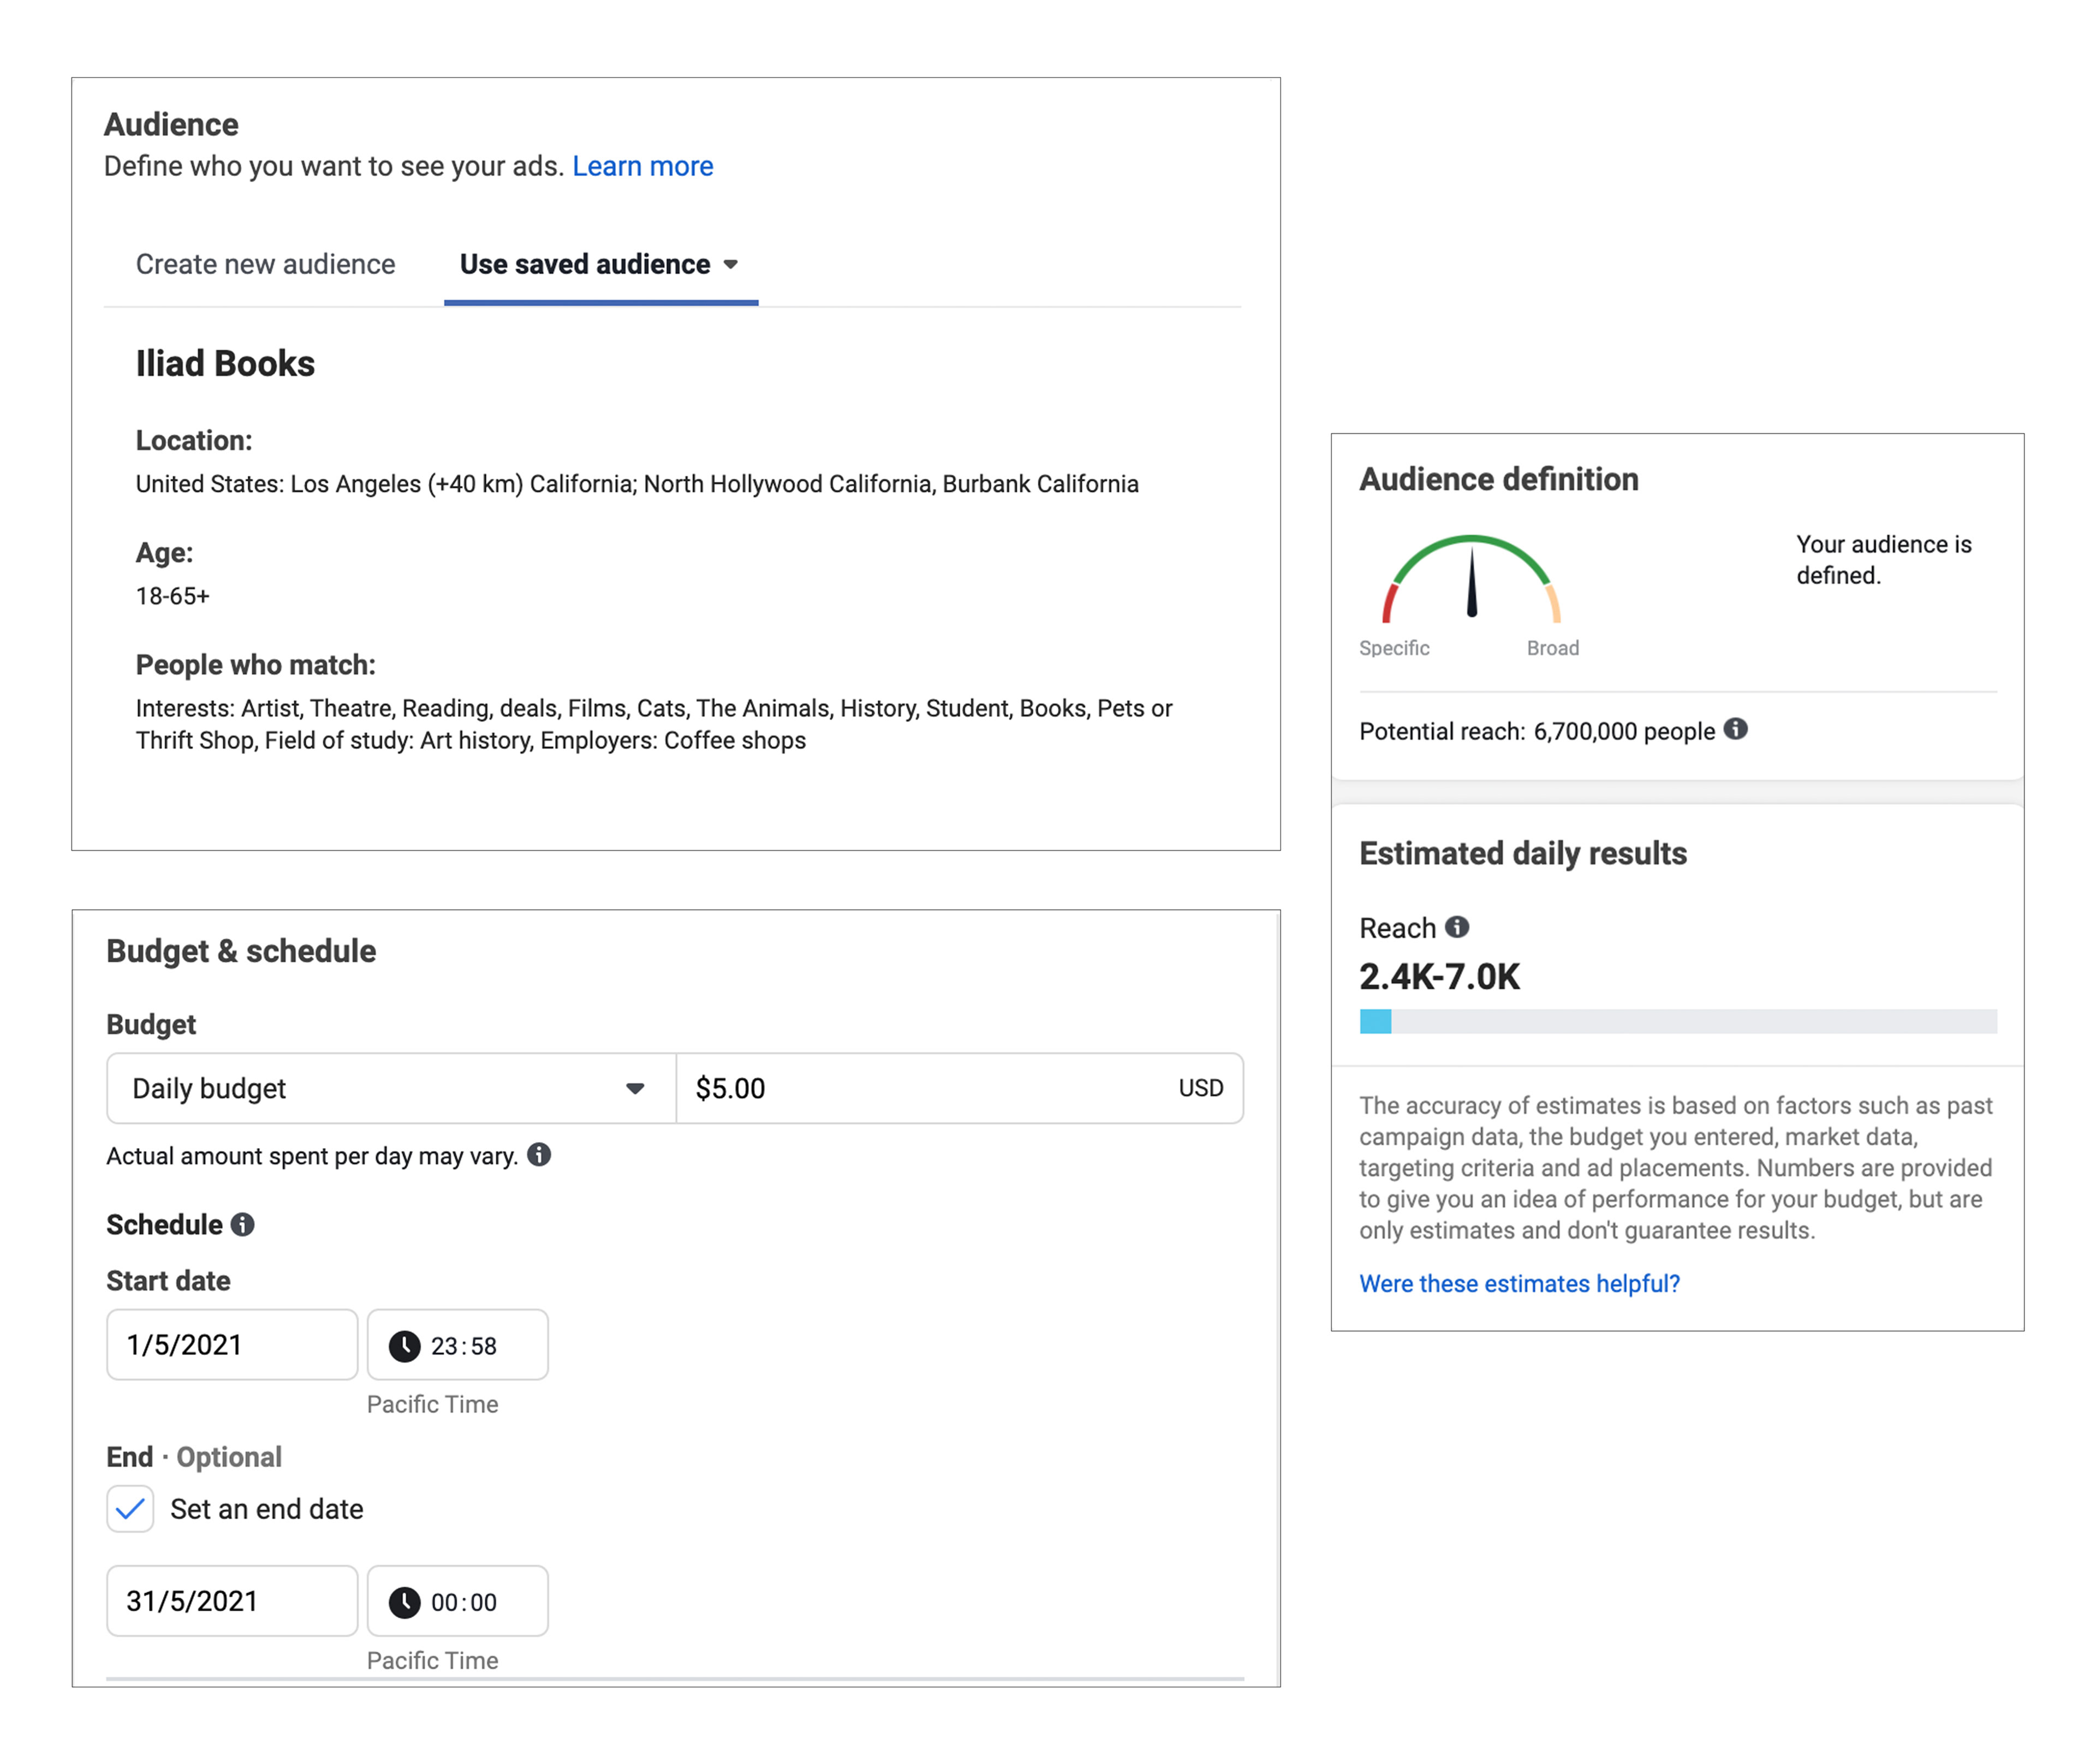Open the Learn more link under Audience
This screenshot has width=2096, height=1764.
tap(642, 166)
